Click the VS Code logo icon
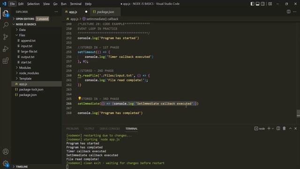300x169 pixels. coord(4,4)
